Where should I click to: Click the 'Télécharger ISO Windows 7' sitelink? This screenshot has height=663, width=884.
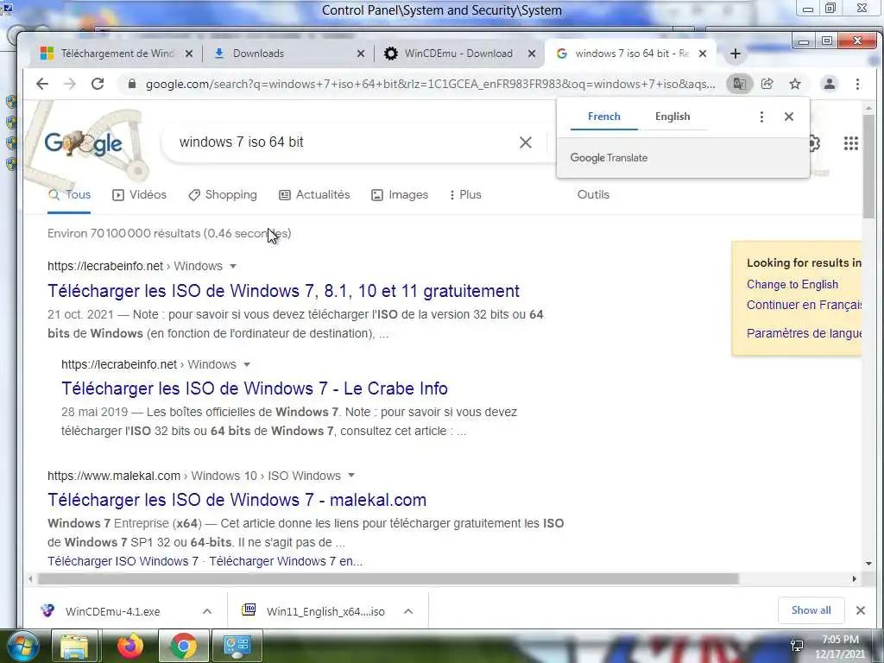coord(123,561)
